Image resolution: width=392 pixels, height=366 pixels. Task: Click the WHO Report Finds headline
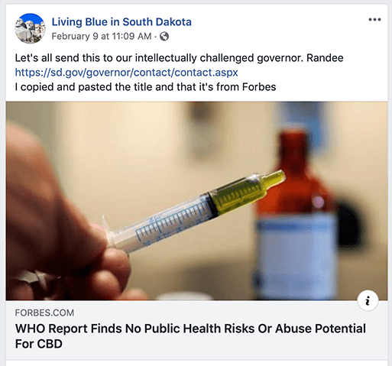(x=190, y=335)
